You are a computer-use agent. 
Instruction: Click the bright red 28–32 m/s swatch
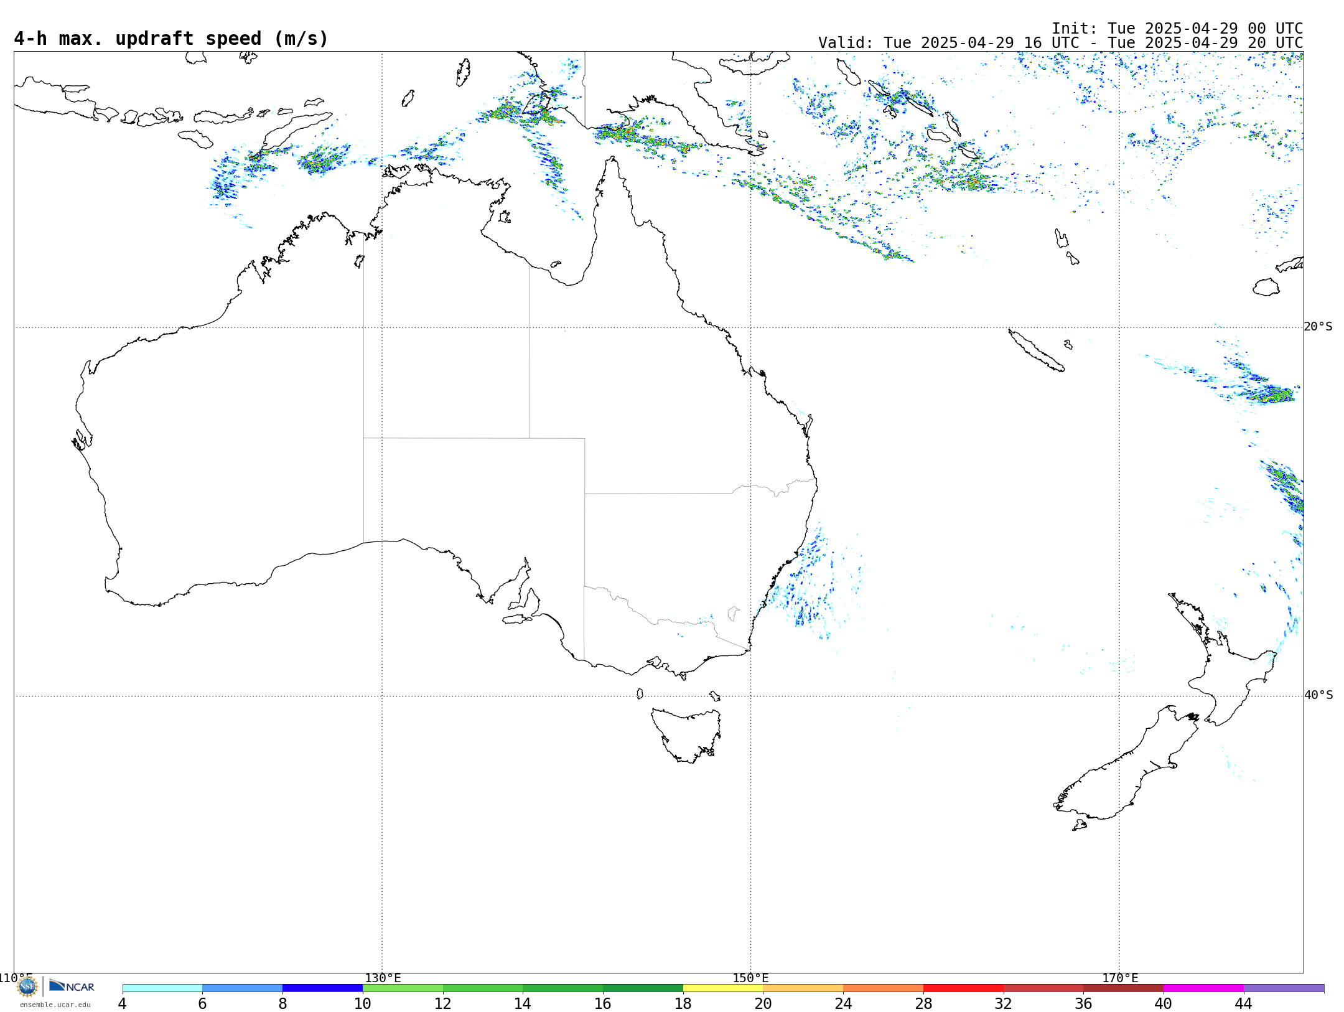(x=963, y=988)
